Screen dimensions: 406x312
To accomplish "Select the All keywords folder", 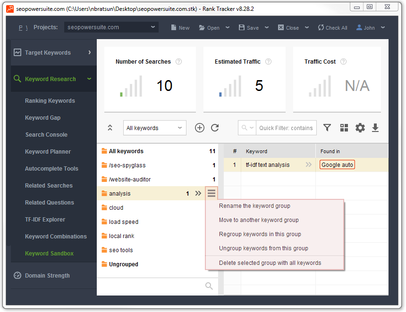I will coord(157,151).
